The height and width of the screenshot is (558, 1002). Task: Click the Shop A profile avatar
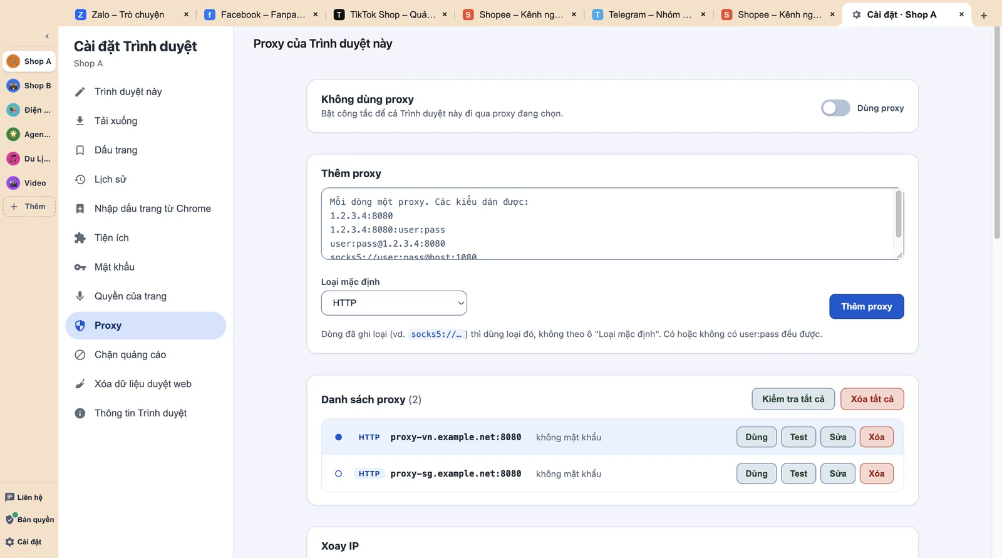pos(13,61)
